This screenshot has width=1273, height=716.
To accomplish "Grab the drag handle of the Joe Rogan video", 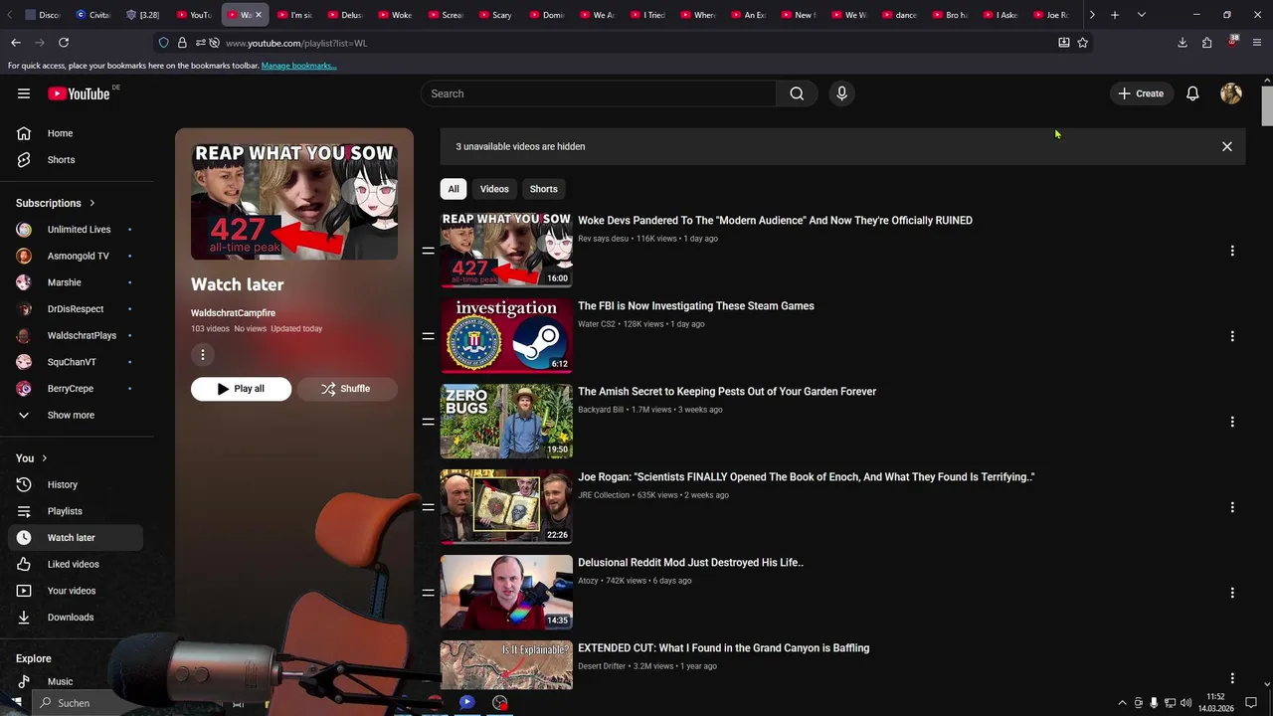I will pyautogui.click(x=428, y=507).
